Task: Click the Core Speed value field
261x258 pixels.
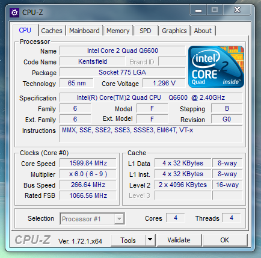Action: click(x=88, y=163)
